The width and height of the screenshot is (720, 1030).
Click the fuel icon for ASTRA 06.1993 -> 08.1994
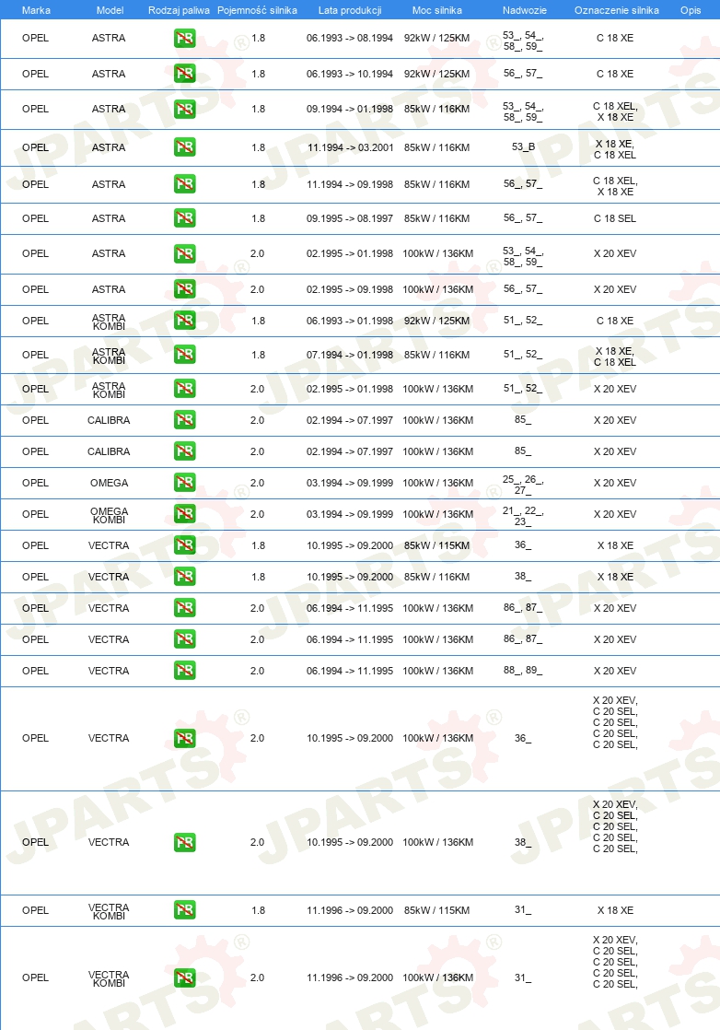pos(184,38)
